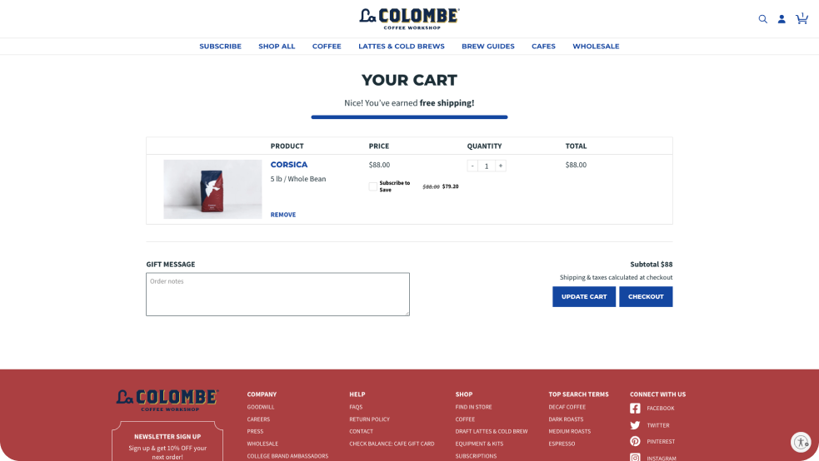This screenshot has height=461, width=819.
Task: Click the Pinterest social icon
Action: click(x=635, y=441)
